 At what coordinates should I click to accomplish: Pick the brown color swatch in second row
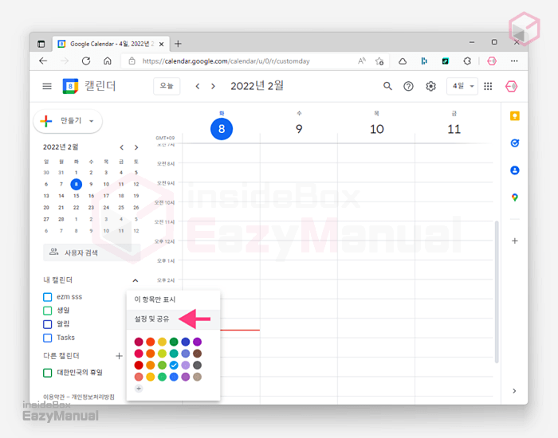(197, 354)
